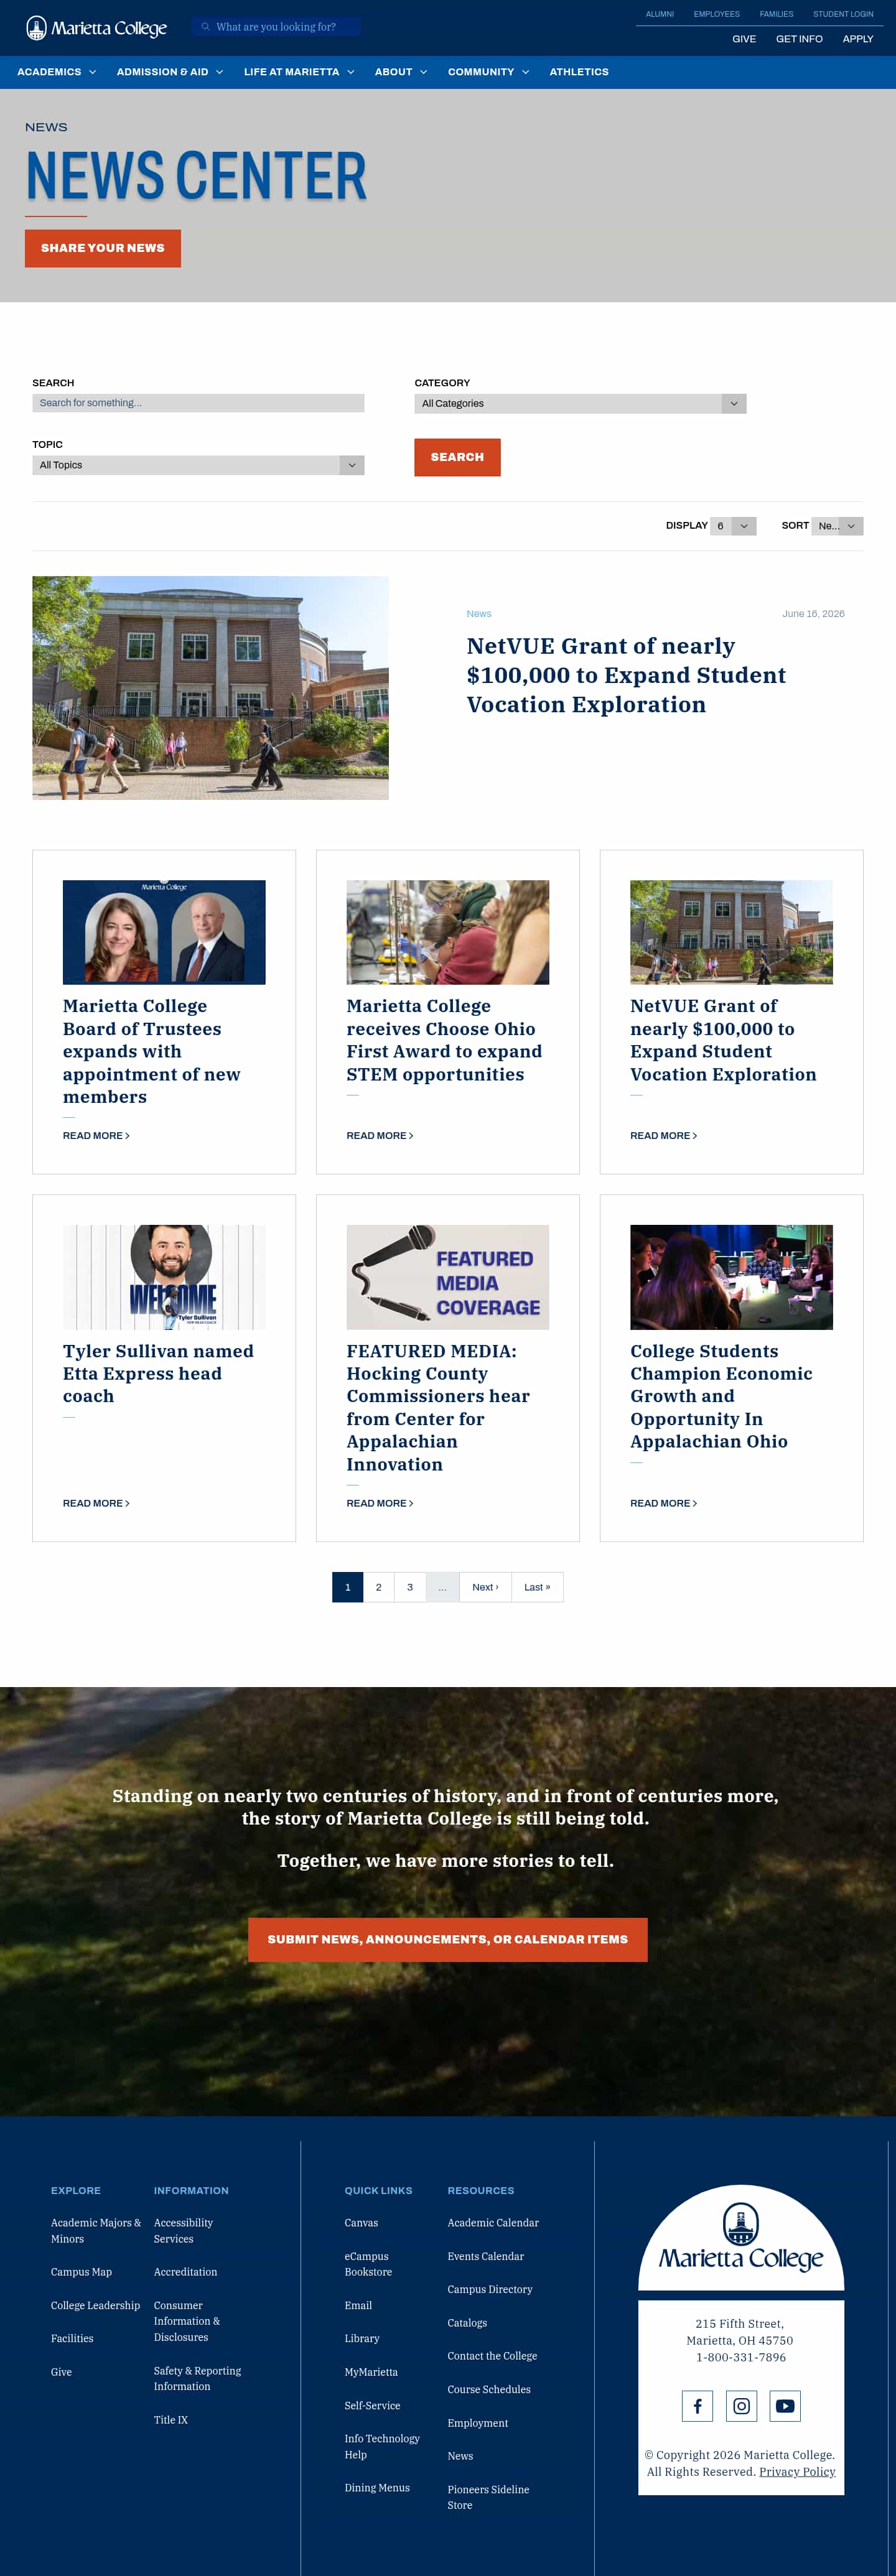Open the Display count dropdown

(x=733, y=526)
